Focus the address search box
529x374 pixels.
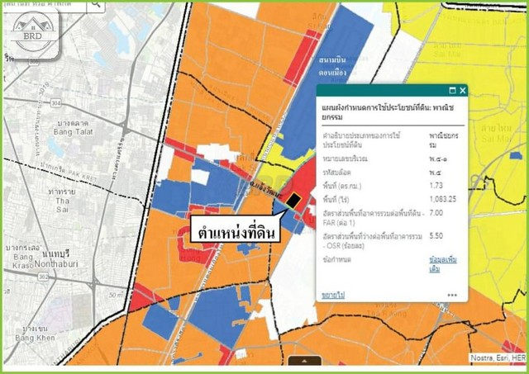(45, 5)
